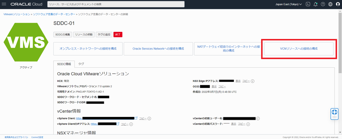Open the Japan East (Tokyo) region dropdown
Viewport: 342px width, 139px height.
pos(288,4)
